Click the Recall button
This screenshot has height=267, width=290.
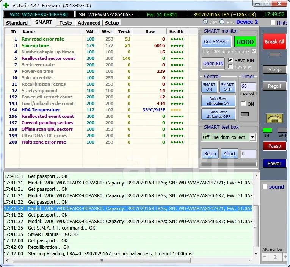pyautogui.click(x=274, y=86)
